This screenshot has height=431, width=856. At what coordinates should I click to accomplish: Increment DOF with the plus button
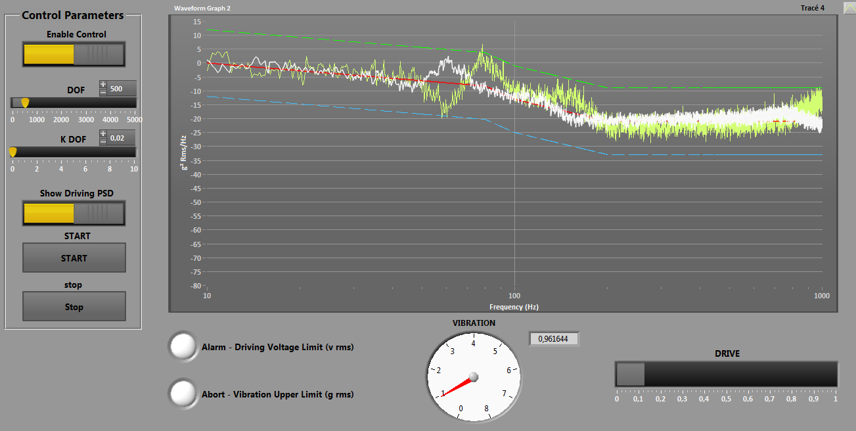tap(103, 84)
